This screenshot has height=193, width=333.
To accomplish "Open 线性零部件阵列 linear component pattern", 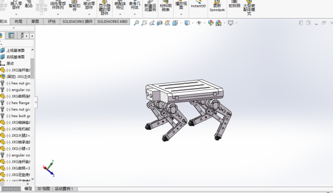I will 58,5.
